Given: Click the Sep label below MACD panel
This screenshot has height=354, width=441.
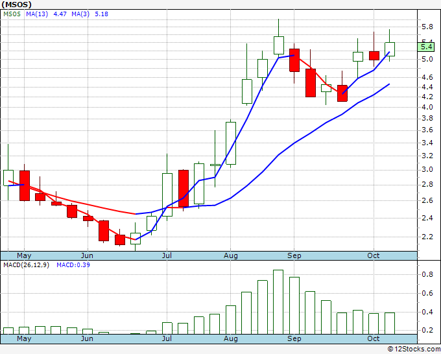Looking at the screenshot, I should point(294,338).
